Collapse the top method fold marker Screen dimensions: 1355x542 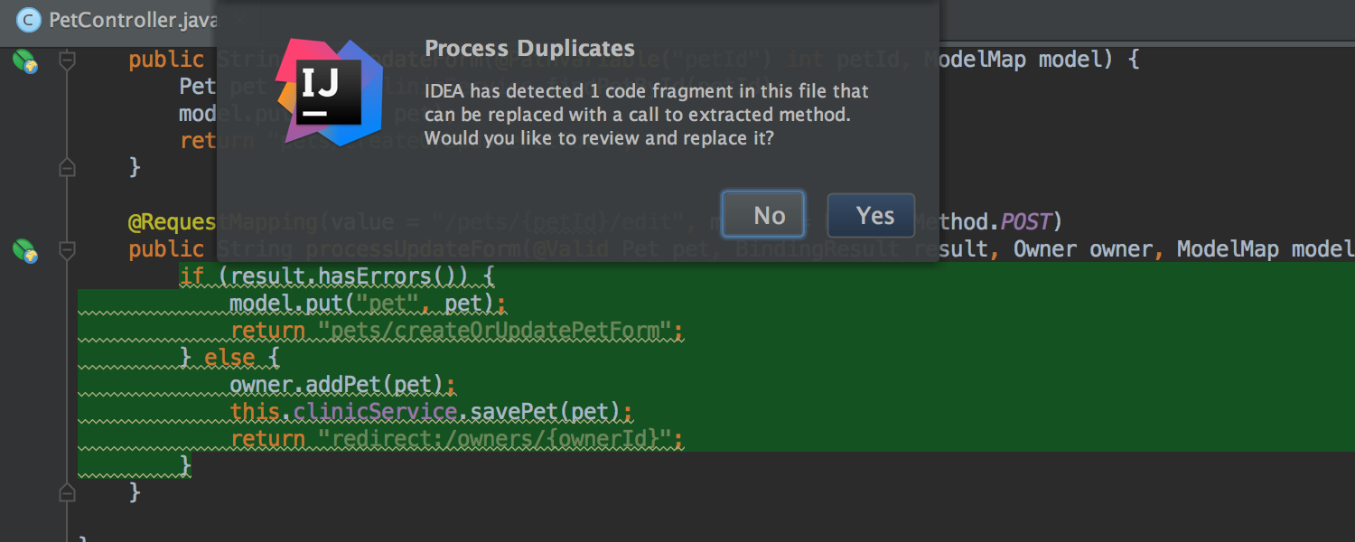(67, 61)
